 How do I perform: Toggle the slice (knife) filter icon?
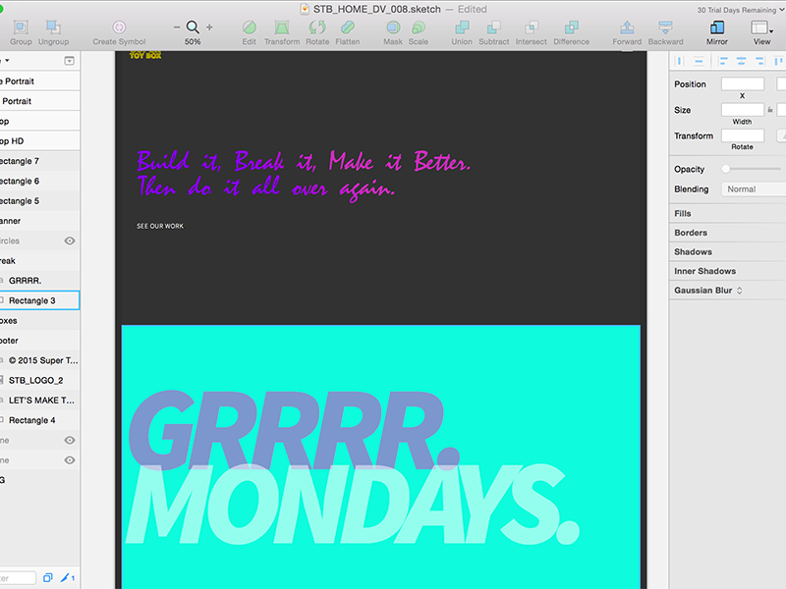67,577
